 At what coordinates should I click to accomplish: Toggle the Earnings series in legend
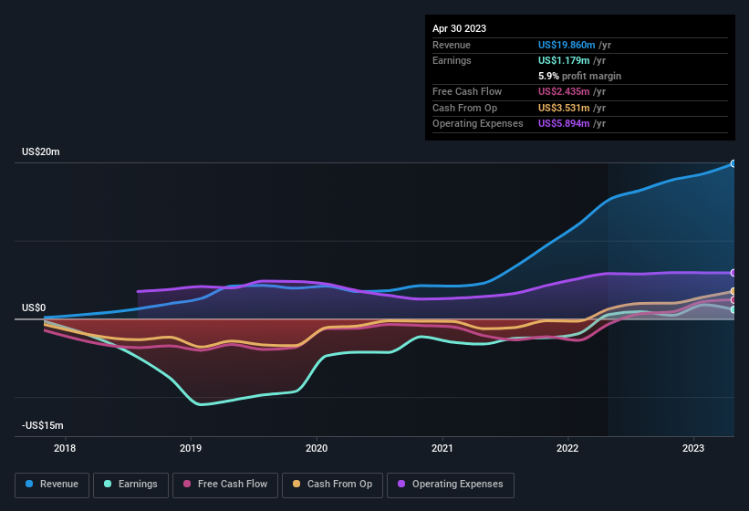click(x=130, y=485)
